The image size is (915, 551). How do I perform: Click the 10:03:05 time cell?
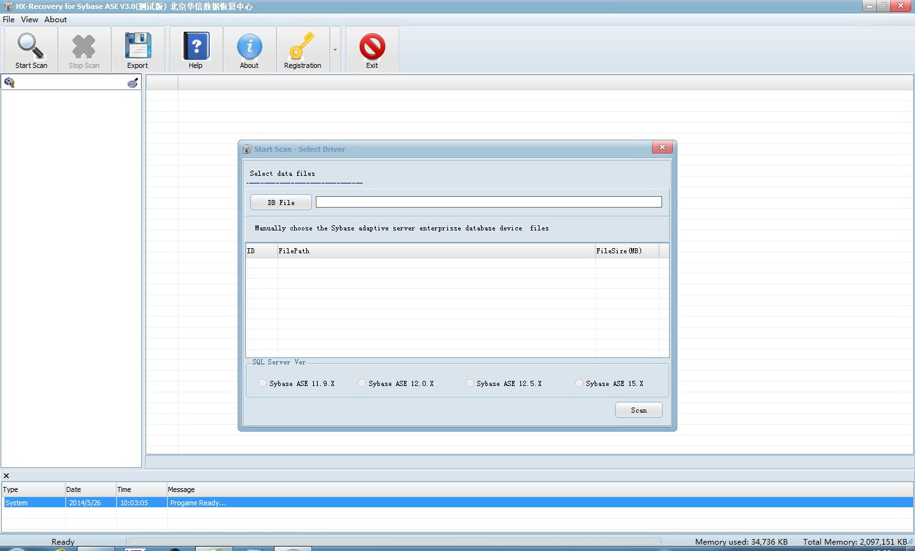[x=142, y=503]
